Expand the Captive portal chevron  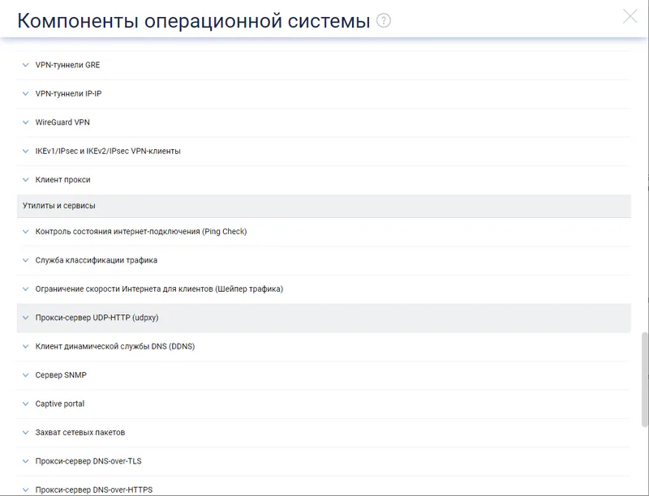[x=26, y=404]
